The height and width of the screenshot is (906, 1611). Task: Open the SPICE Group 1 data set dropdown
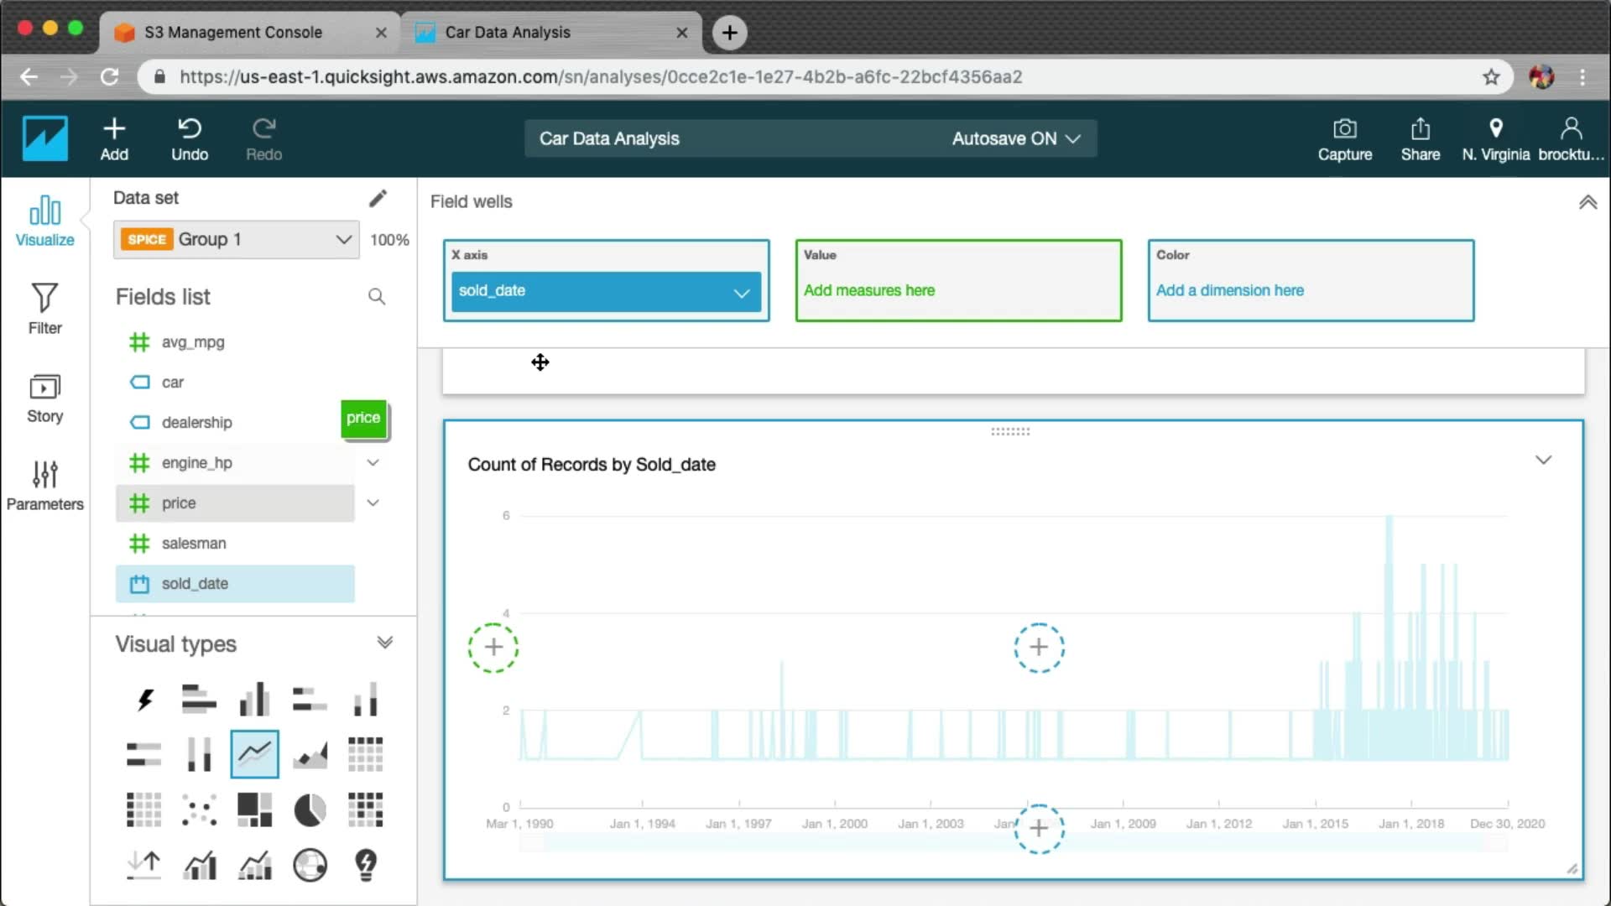pyautogui.click(x=237, y=240)
